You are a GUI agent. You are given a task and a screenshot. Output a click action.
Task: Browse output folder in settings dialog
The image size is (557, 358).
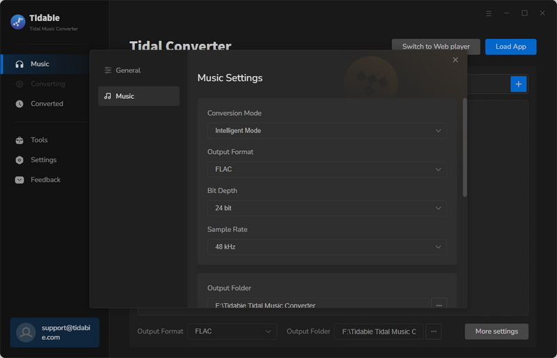pos(439,304)
